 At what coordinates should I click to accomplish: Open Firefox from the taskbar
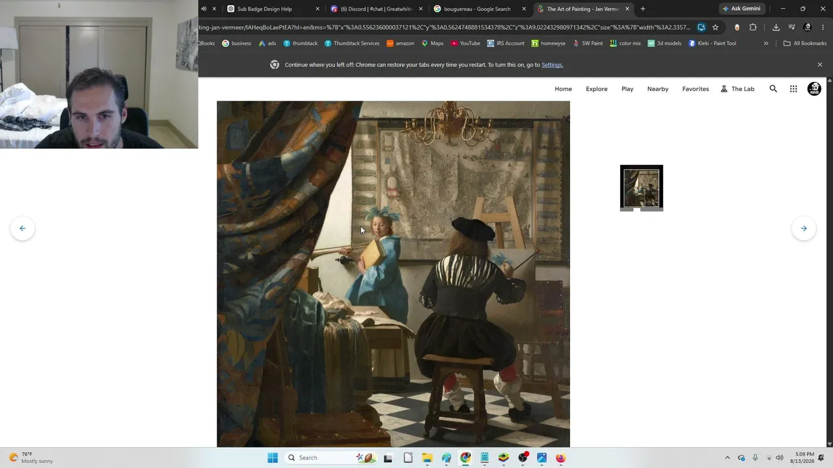click(560, 458)
